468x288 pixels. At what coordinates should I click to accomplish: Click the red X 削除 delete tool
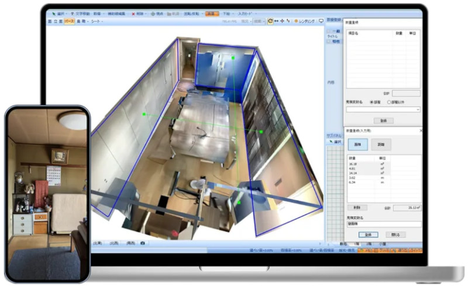(x=134, y=13)
